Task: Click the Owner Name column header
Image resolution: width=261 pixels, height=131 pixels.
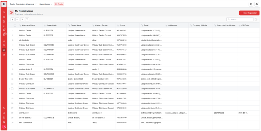Action: point(79,25)
